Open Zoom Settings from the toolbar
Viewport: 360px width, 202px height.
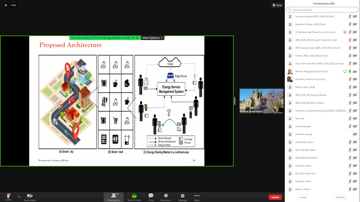(x=182, y=196)
